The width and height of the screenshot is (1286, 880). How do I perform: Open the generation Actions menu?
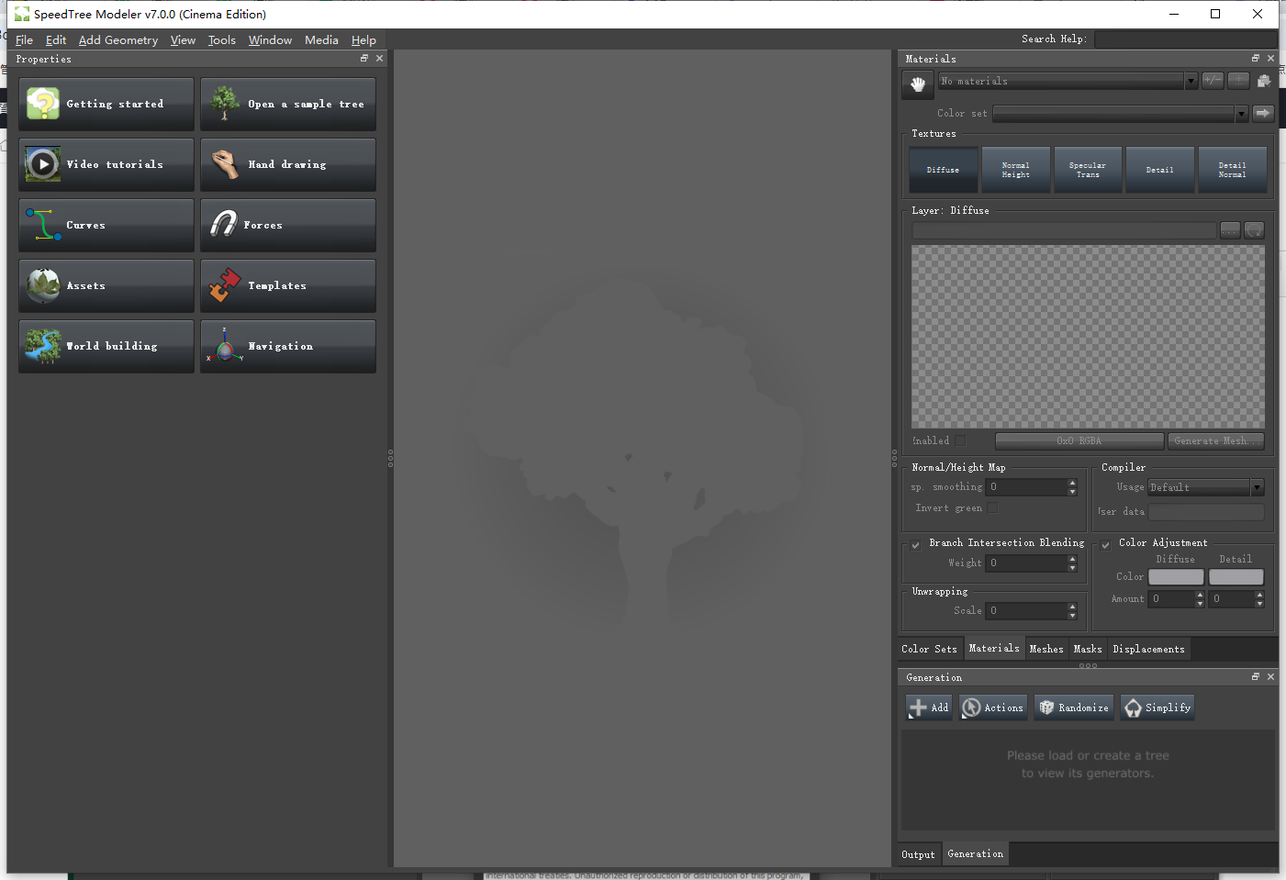992,707
